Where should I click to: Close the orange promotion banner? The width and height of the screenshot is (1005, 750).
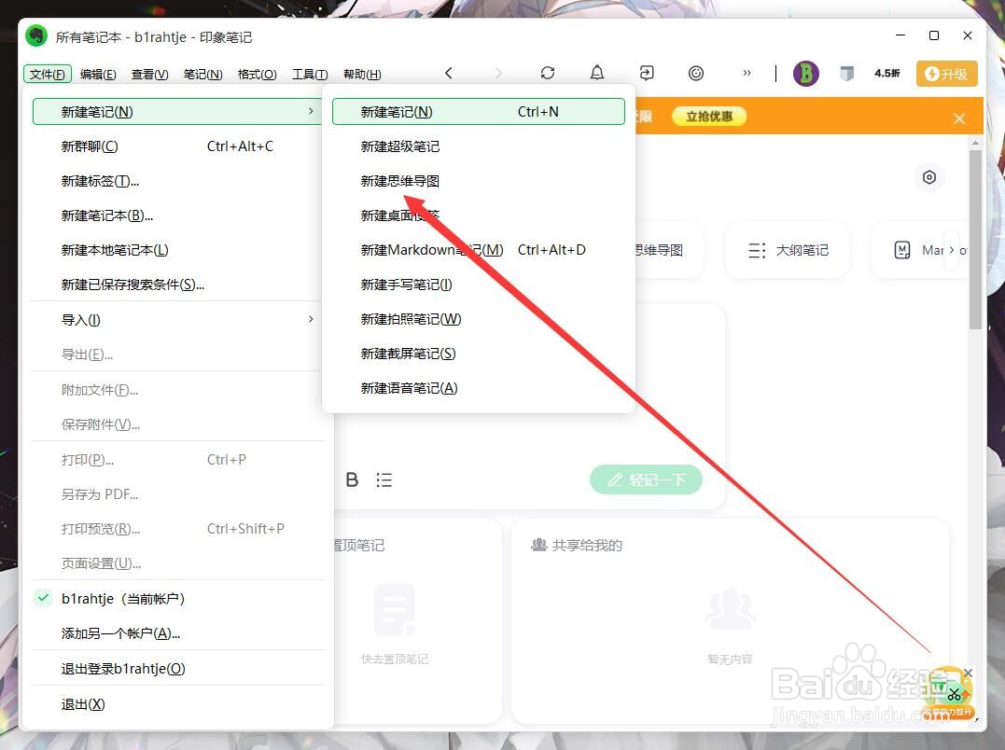[x=959, y=118]
